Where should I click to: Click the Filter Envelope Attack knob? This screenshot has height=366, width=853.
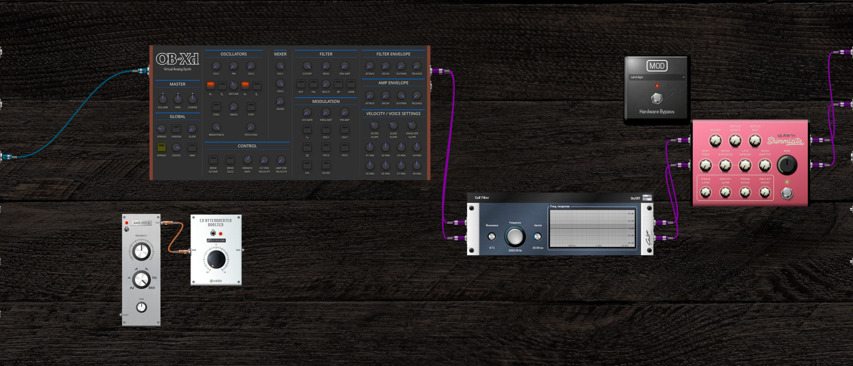pyautogui.click(x=370, y=66)
